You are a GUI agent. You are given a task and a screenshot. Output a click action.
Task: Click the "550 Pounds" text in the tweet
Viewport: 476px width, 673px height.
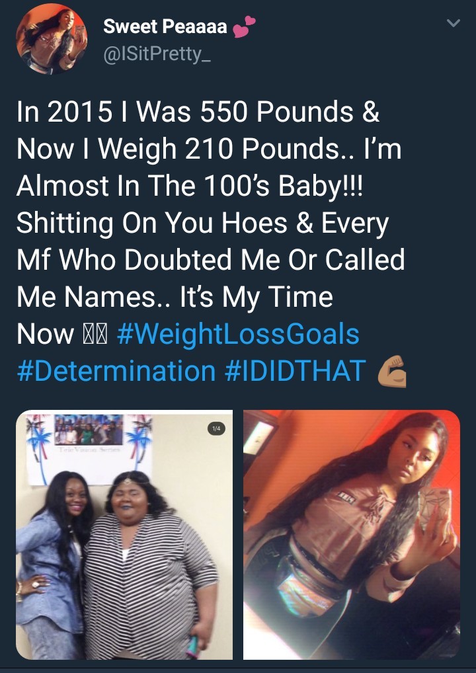tap(297, 112)
